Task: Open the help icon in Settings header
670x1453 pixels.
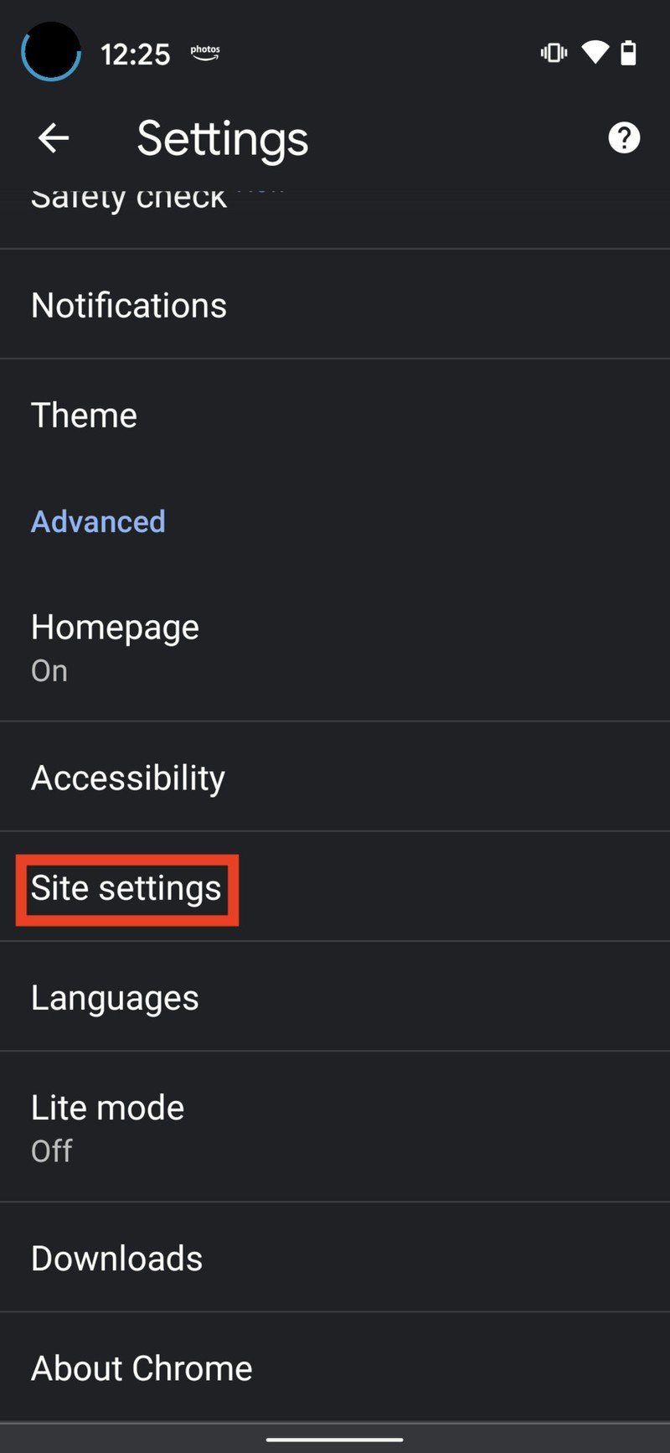Action: coord(624,139)
